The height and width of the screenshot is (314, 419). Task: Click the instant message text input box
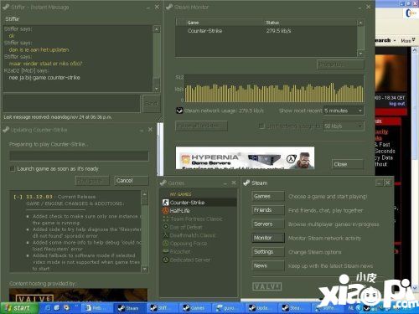pyautogui.click(x=71, y=103)
